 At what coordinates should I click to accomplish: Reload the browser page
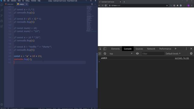point(106,5)
